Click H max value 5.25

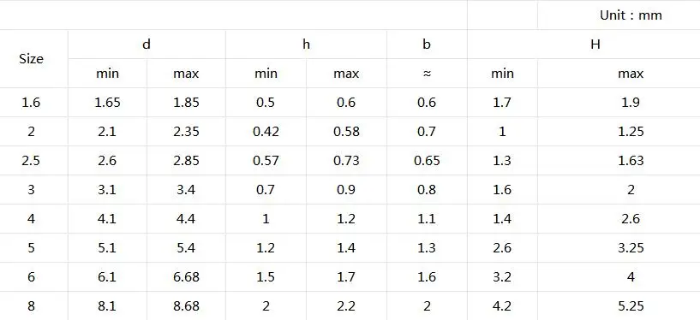coord(631,306)
